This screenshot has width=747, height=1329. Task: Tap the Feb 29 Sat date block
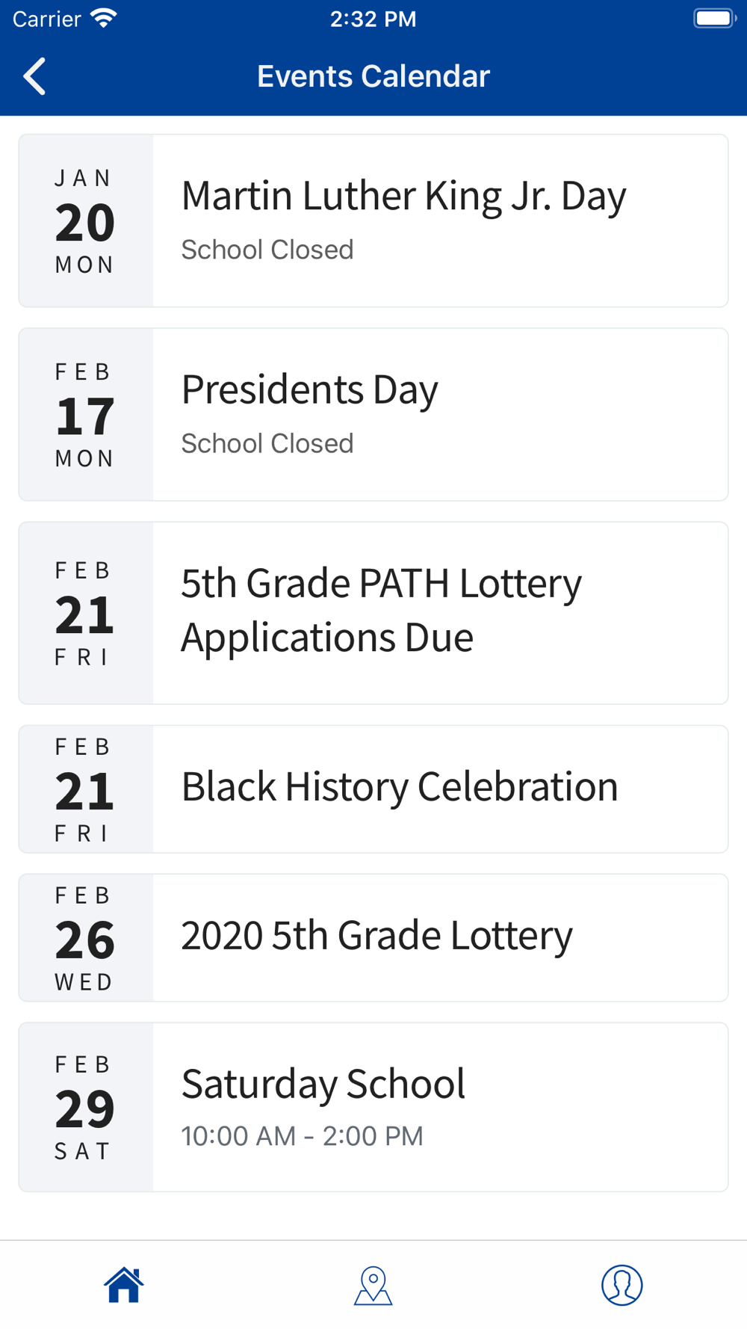(x=85, y=1107)
